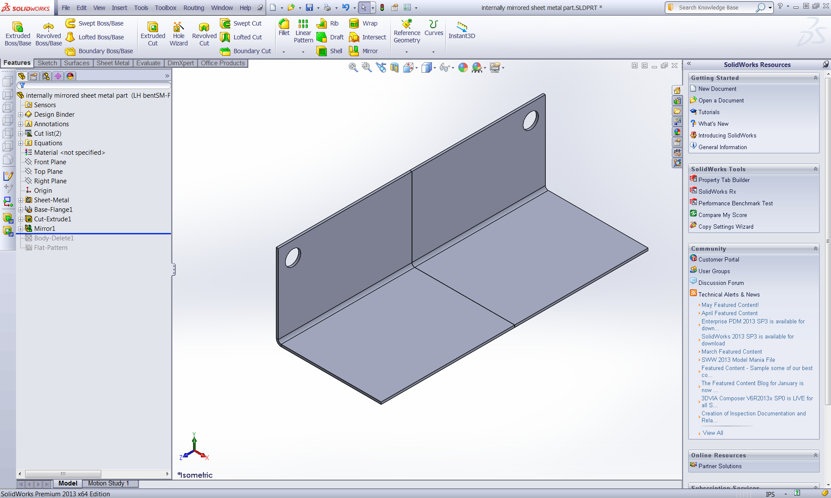831x498 pixels.
Task: Open Apply Scene dropdown in view toolbar
Action: [x=485, y=68]
